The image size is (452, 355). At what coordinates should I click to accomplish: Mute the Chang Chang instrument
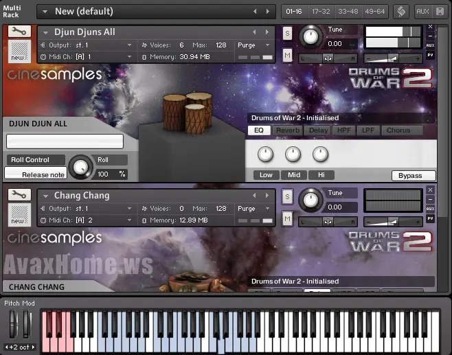click(287, 219)
